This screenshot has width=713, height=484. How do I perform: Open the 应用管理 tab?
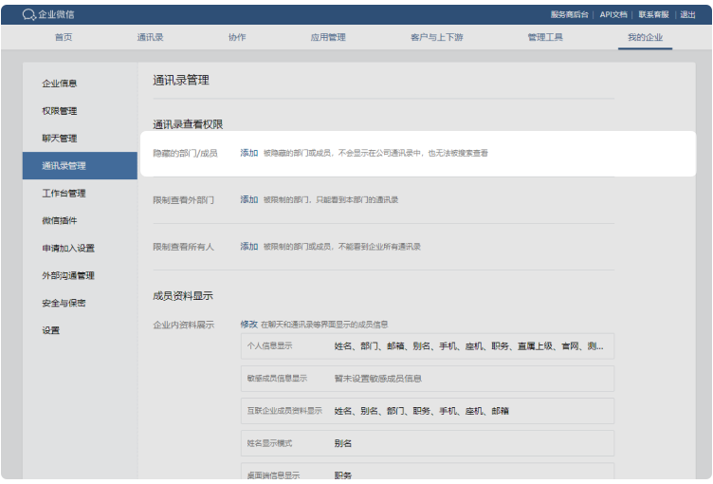pyautogui.click(x=328, y=37)
